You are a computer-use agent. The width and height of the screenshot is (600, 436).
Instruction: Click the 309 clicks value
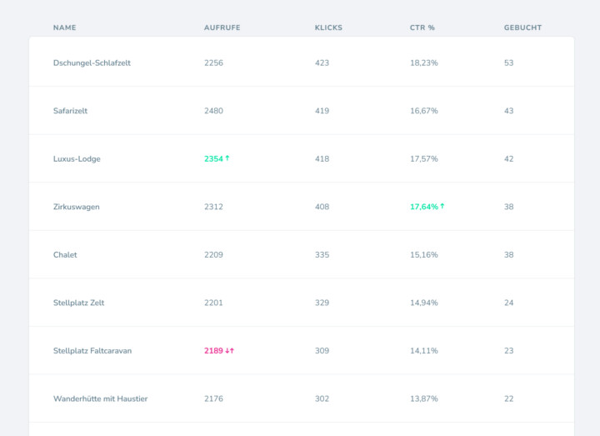click(x=322, y=351)
